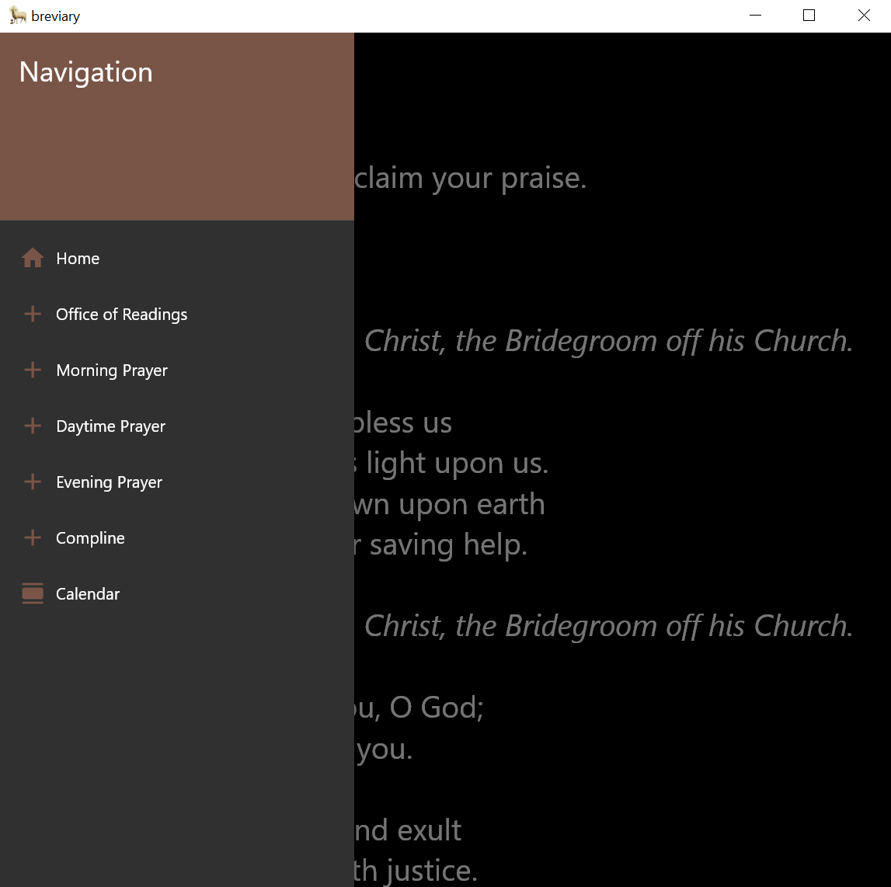Screen dimensions: 891x887
Task: Open the Home menu item
Action: [x=77, y=258]
